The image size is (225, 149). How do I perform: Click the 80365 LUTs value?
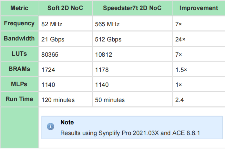pyautogui.click(x=50, y=55)
